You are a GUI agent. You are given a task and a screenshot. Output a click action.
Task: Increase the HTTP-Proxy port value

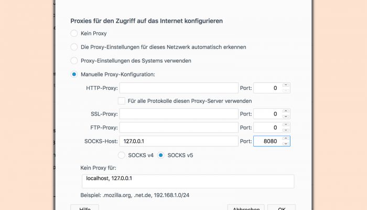(x=286, y=85)
